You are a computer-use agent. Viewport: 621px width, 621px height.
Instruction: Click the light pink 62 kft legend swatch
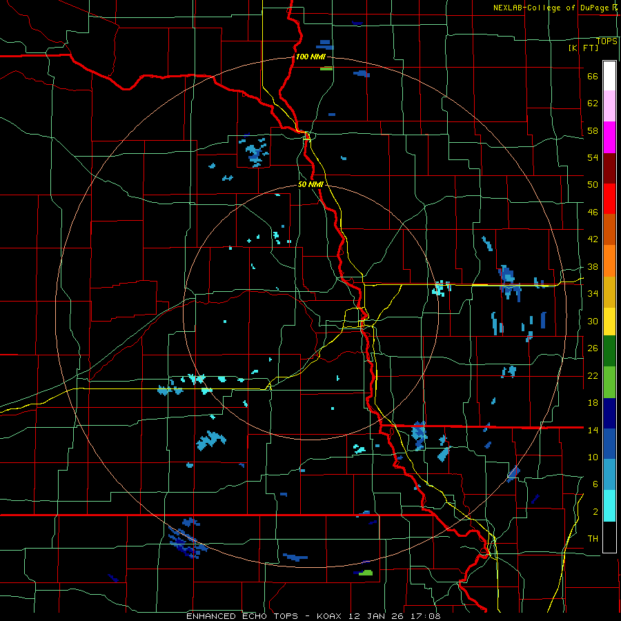[609, 106]
